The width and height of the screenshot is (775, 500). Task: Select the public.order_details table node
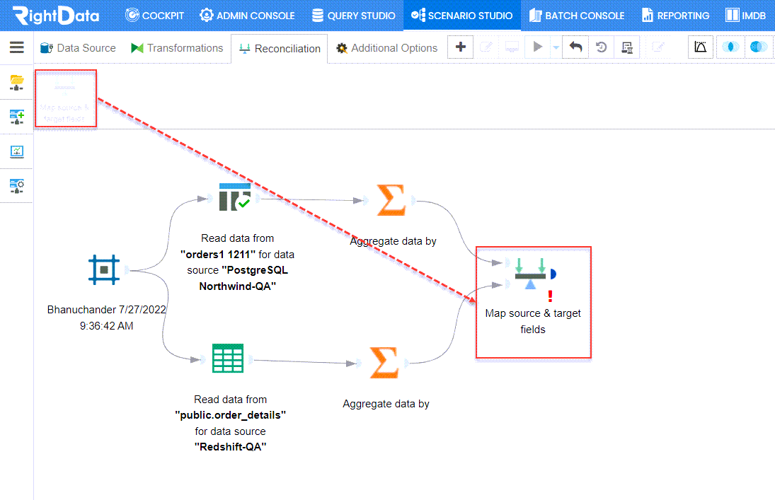tap(228, 358)
